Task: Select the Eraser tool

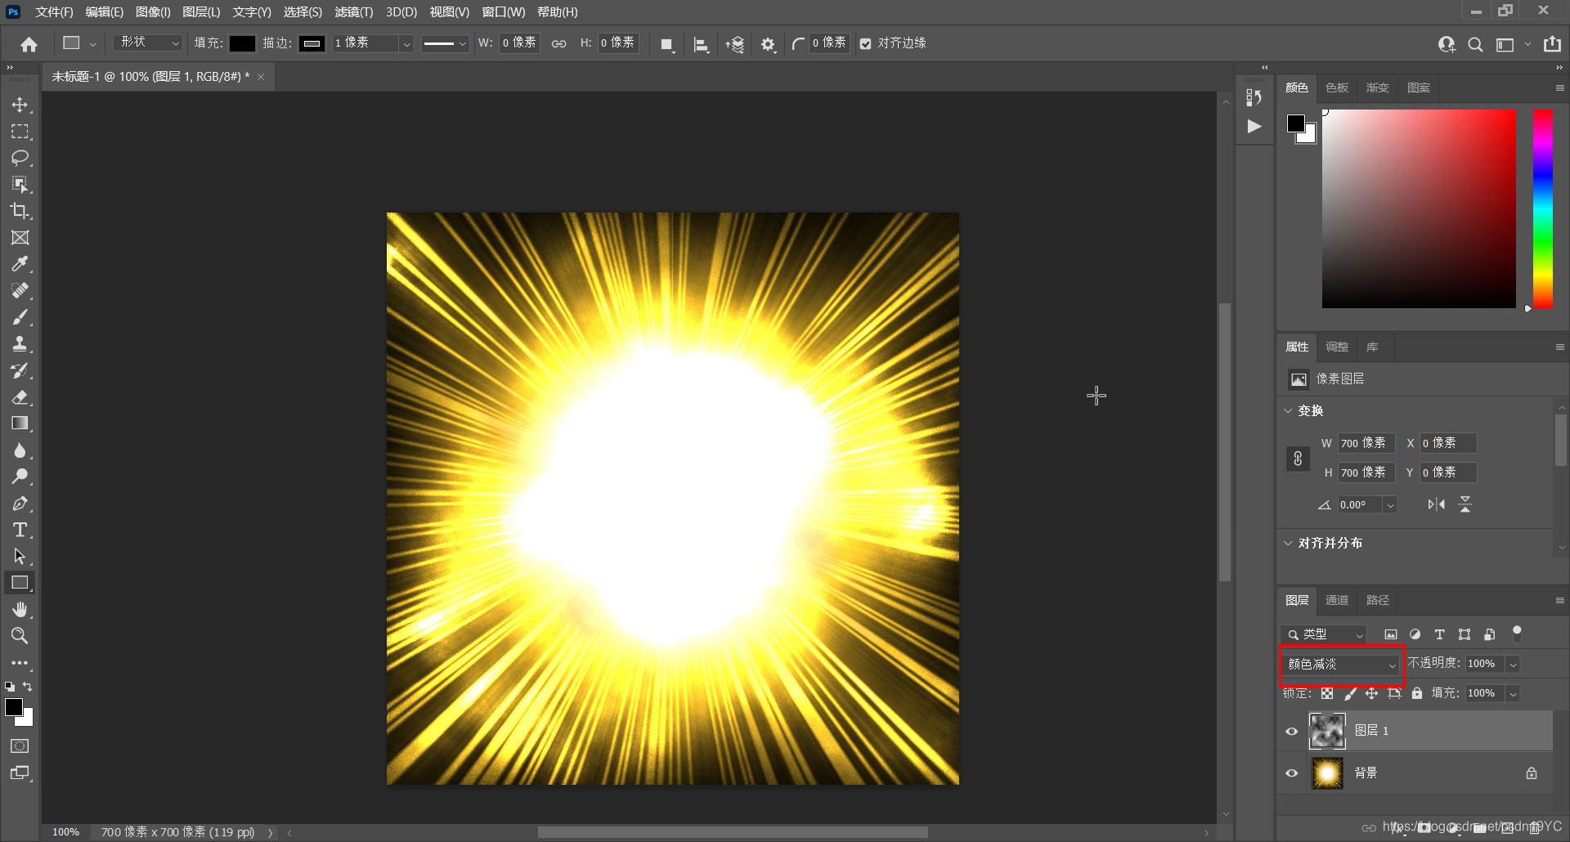Action: tap(20, 397)
